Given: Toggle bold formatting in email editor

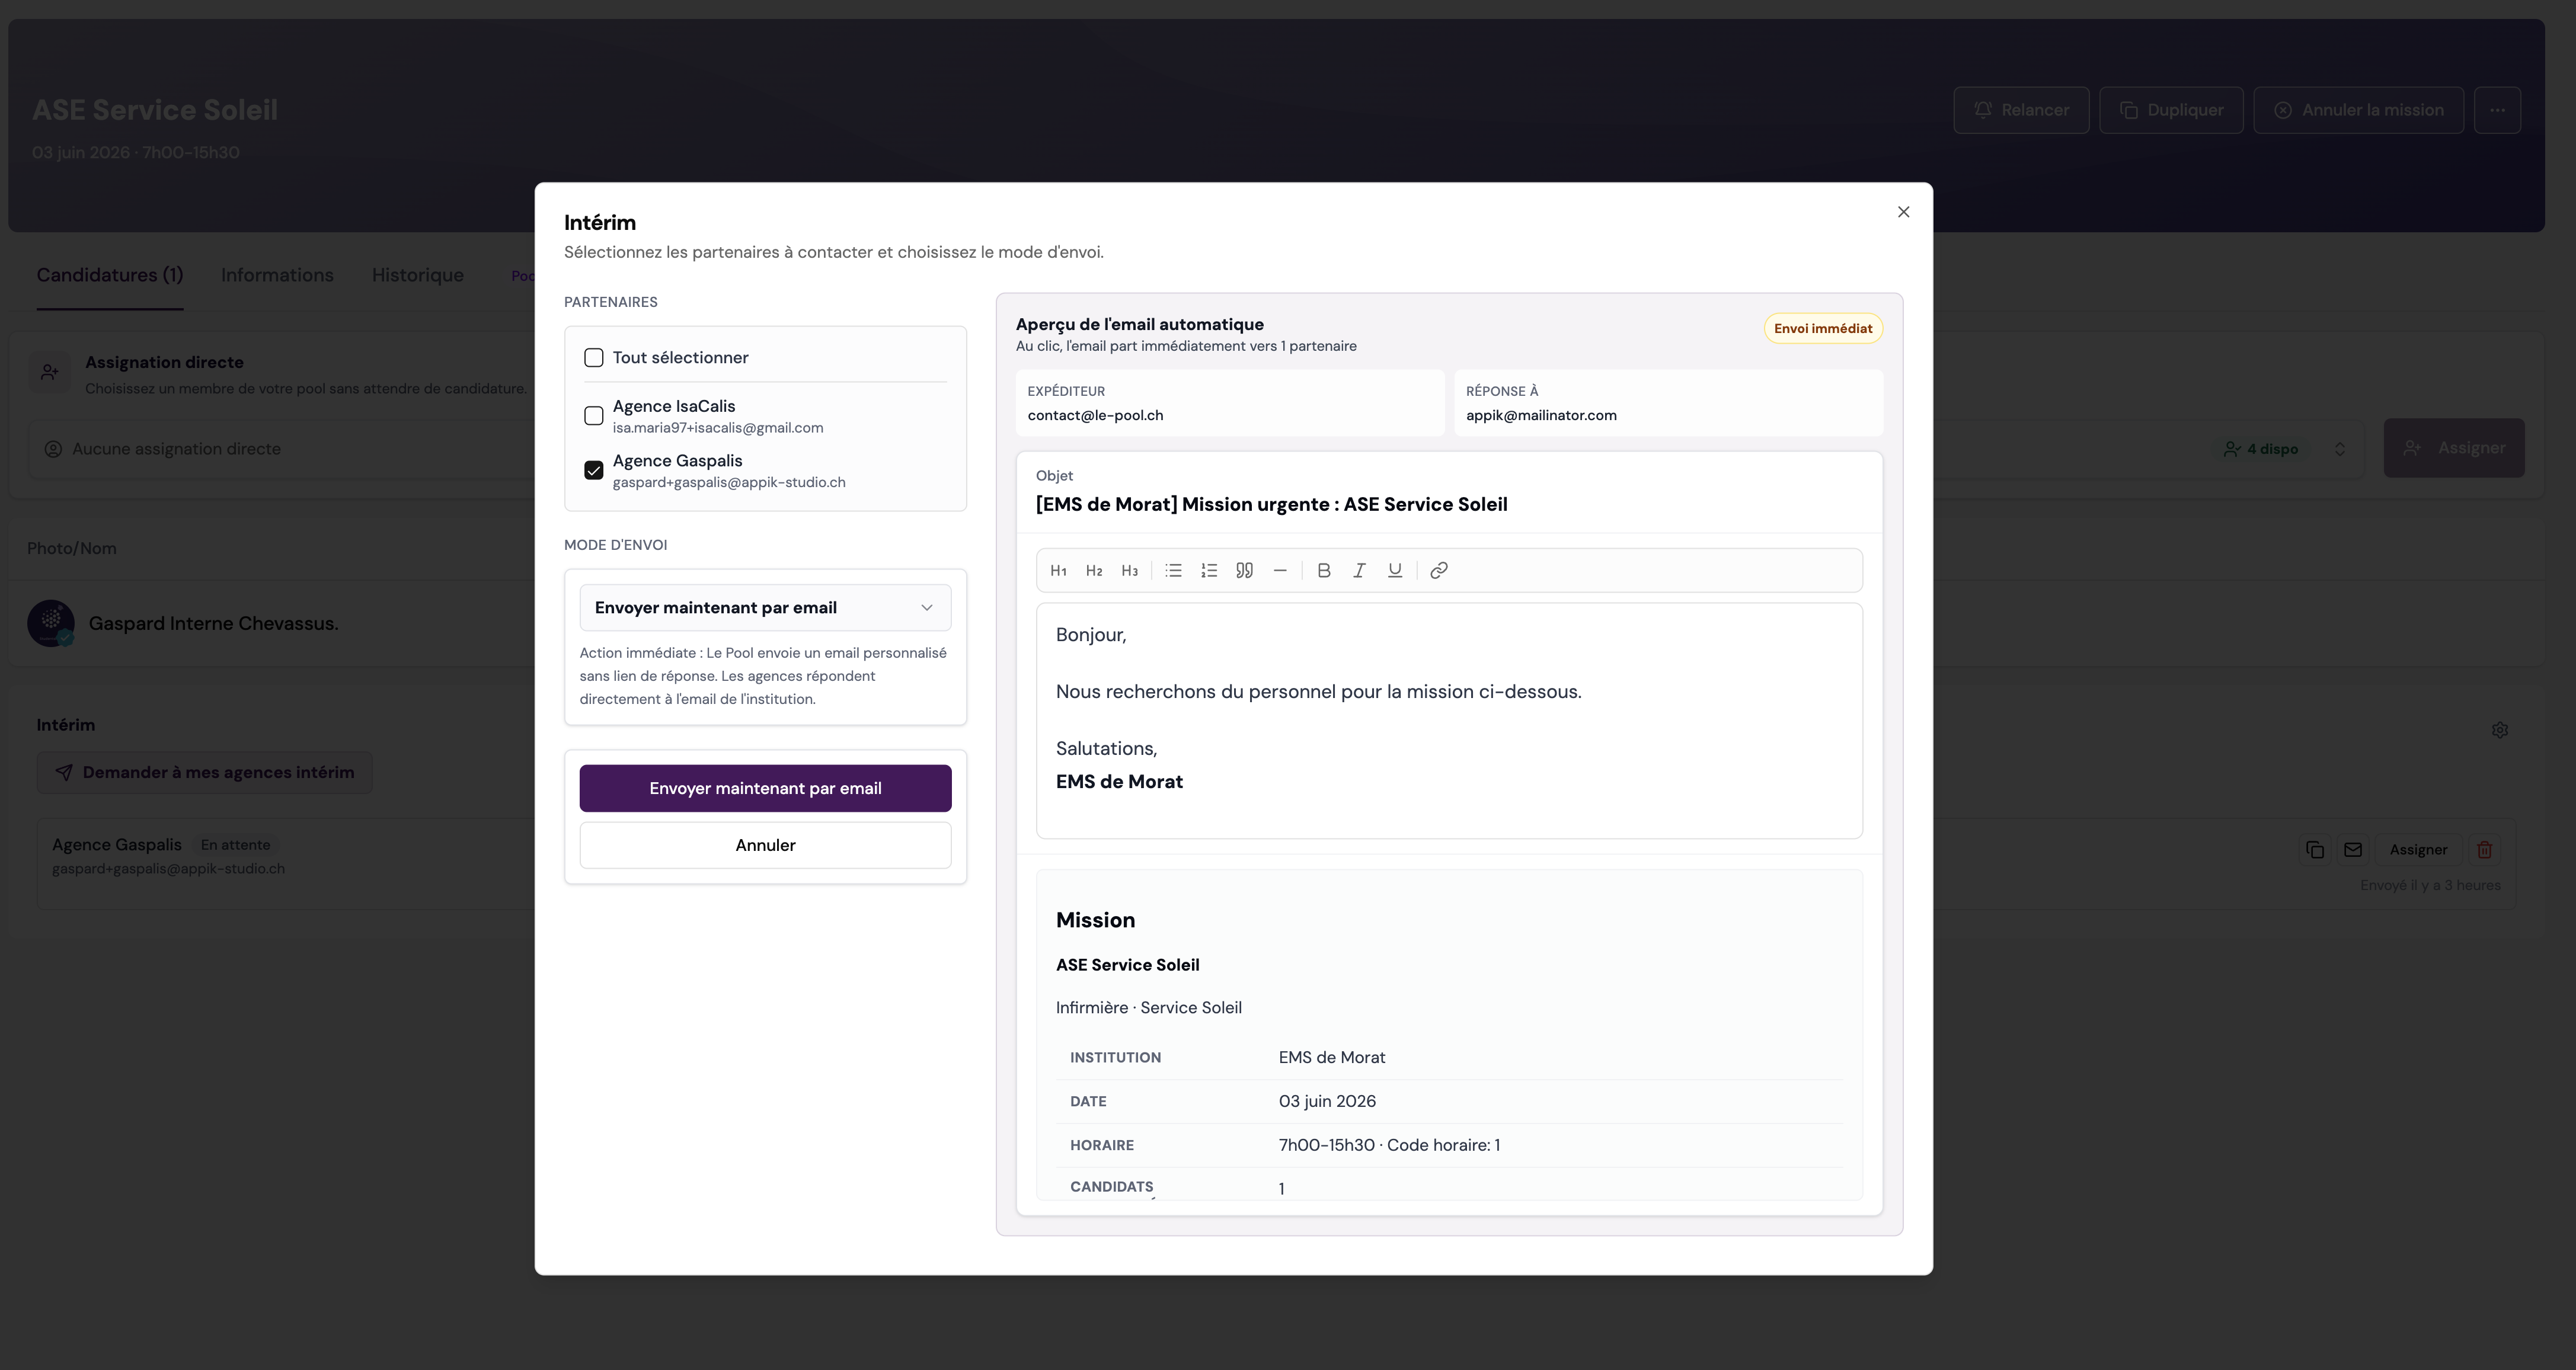Looking at the screenshot, I should (x=1324, y=571).
